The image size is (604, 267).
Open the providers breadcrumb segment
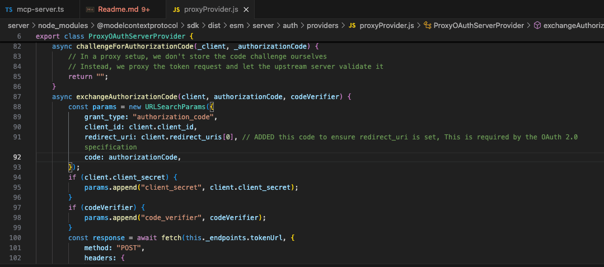click(x=322, y=25)
